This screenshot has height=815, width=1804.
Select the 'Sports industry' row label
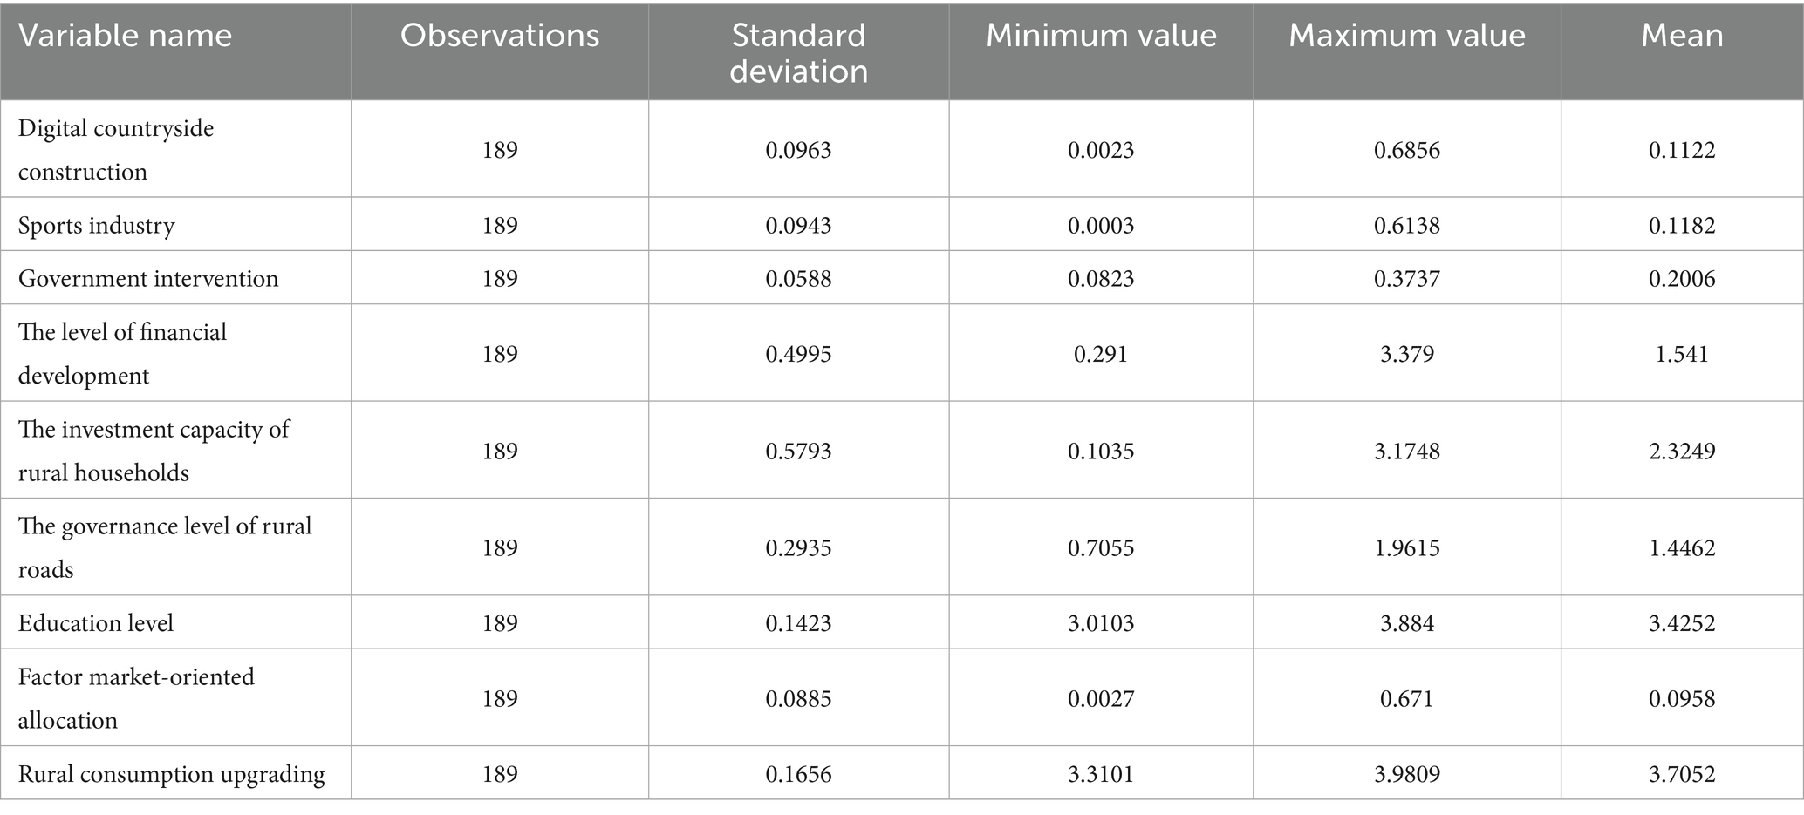(x=97, y=226)
